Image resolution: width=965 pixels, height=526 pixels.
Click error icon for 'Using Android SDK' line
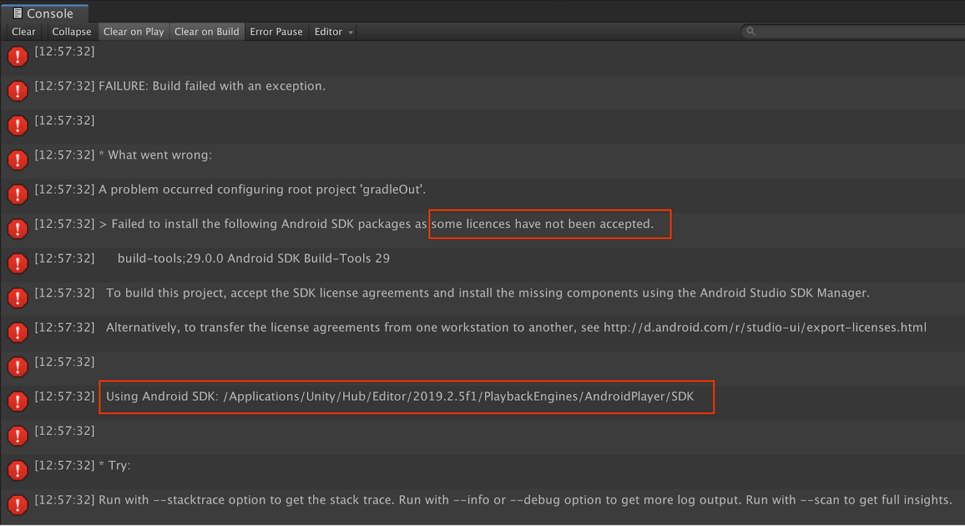(17, 401)
